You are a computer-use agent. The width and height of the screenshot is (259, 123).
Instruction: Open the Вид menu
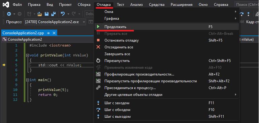pyautogui.click(x=50, y=5)
